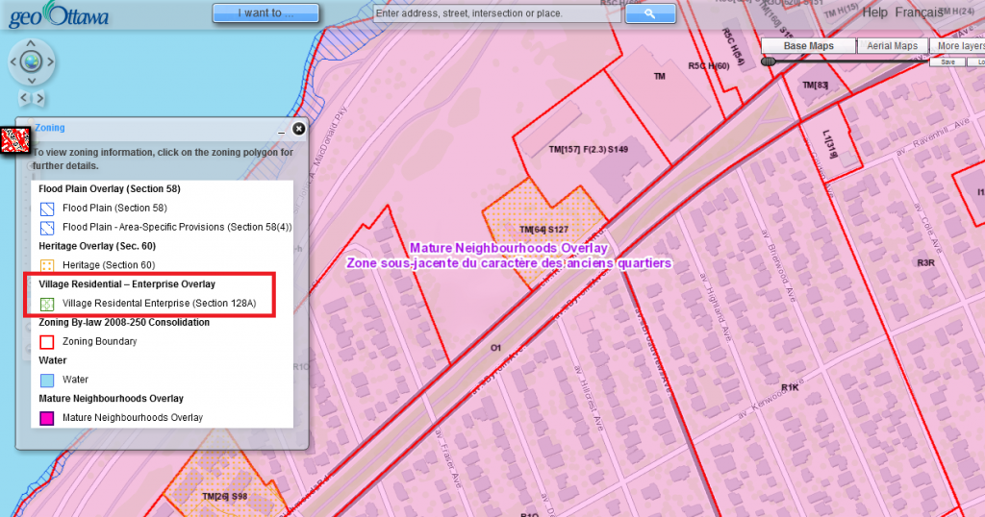
Task: Go to previous map extent
Action: click(24, 97)
